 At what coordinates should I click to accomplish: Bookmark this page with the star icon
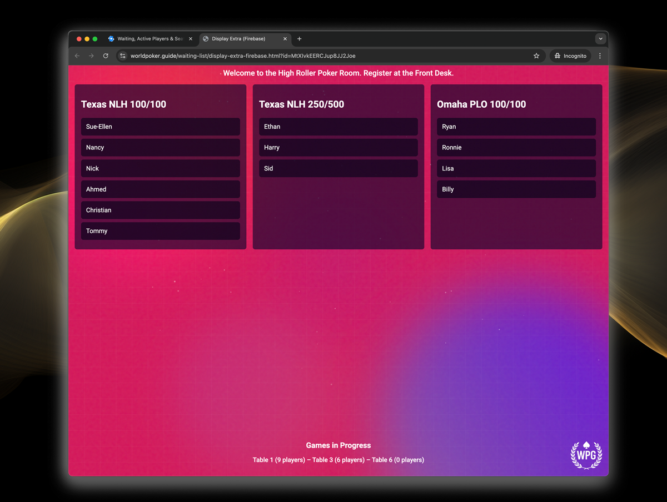pyautogui.click(x=536, y=56)
